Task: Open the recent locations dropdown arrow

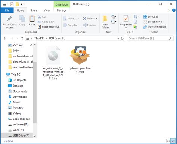Action: pos(18,38)
